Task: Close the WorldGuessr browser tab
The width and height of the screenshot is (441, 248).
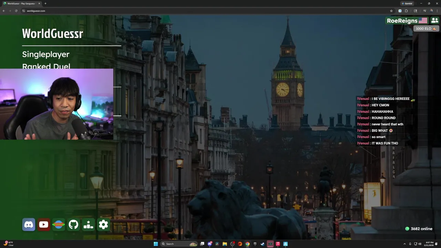Action: (x=39, y=3)
